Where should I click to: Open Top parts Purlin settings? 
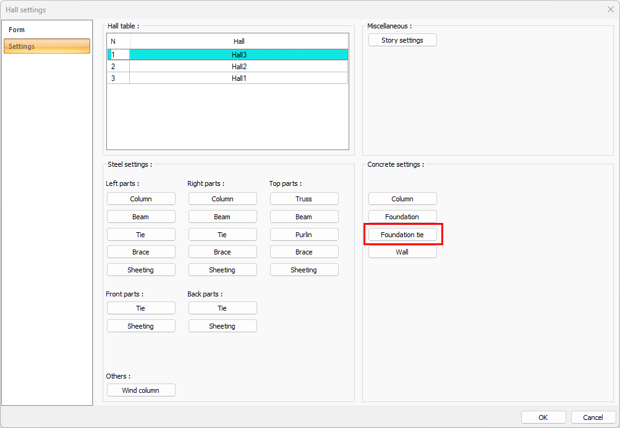[304, 235]
